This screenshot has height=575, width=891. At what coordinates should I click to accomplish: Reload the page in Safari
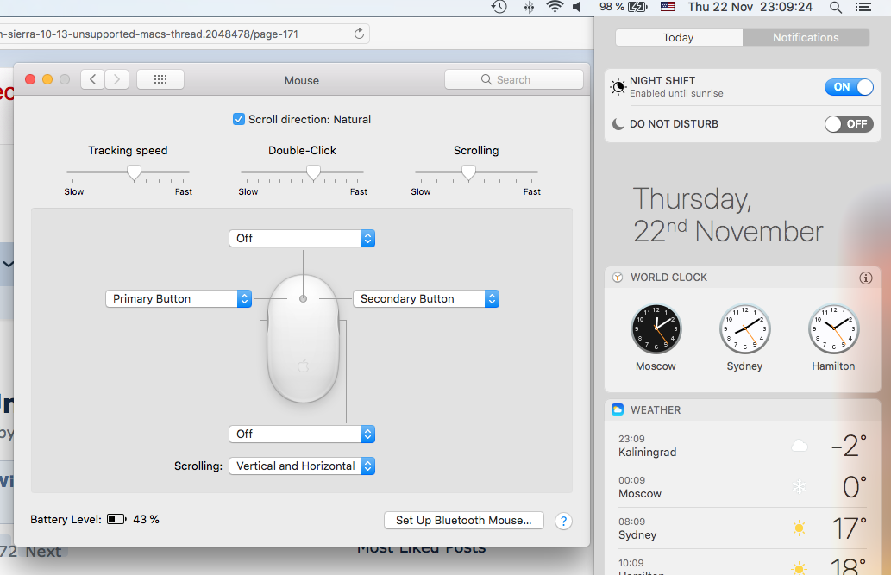coord(359,34)
